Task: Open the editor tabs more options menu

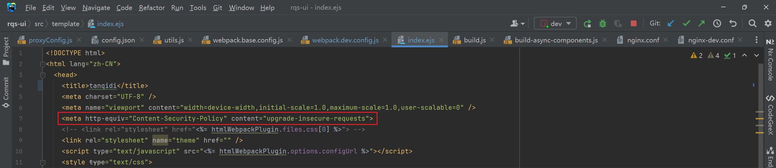Action: tap(757, 40)
